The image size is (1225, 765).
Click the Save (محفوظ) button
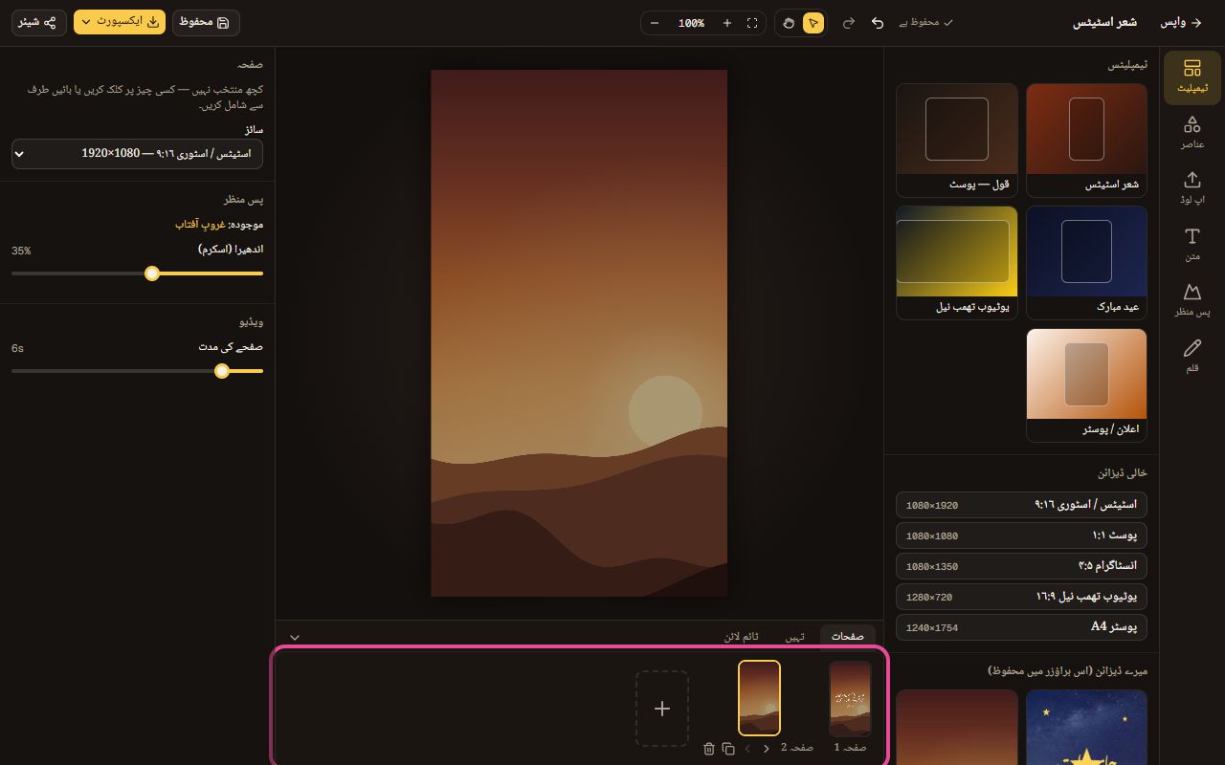click(x=206, y=22)
